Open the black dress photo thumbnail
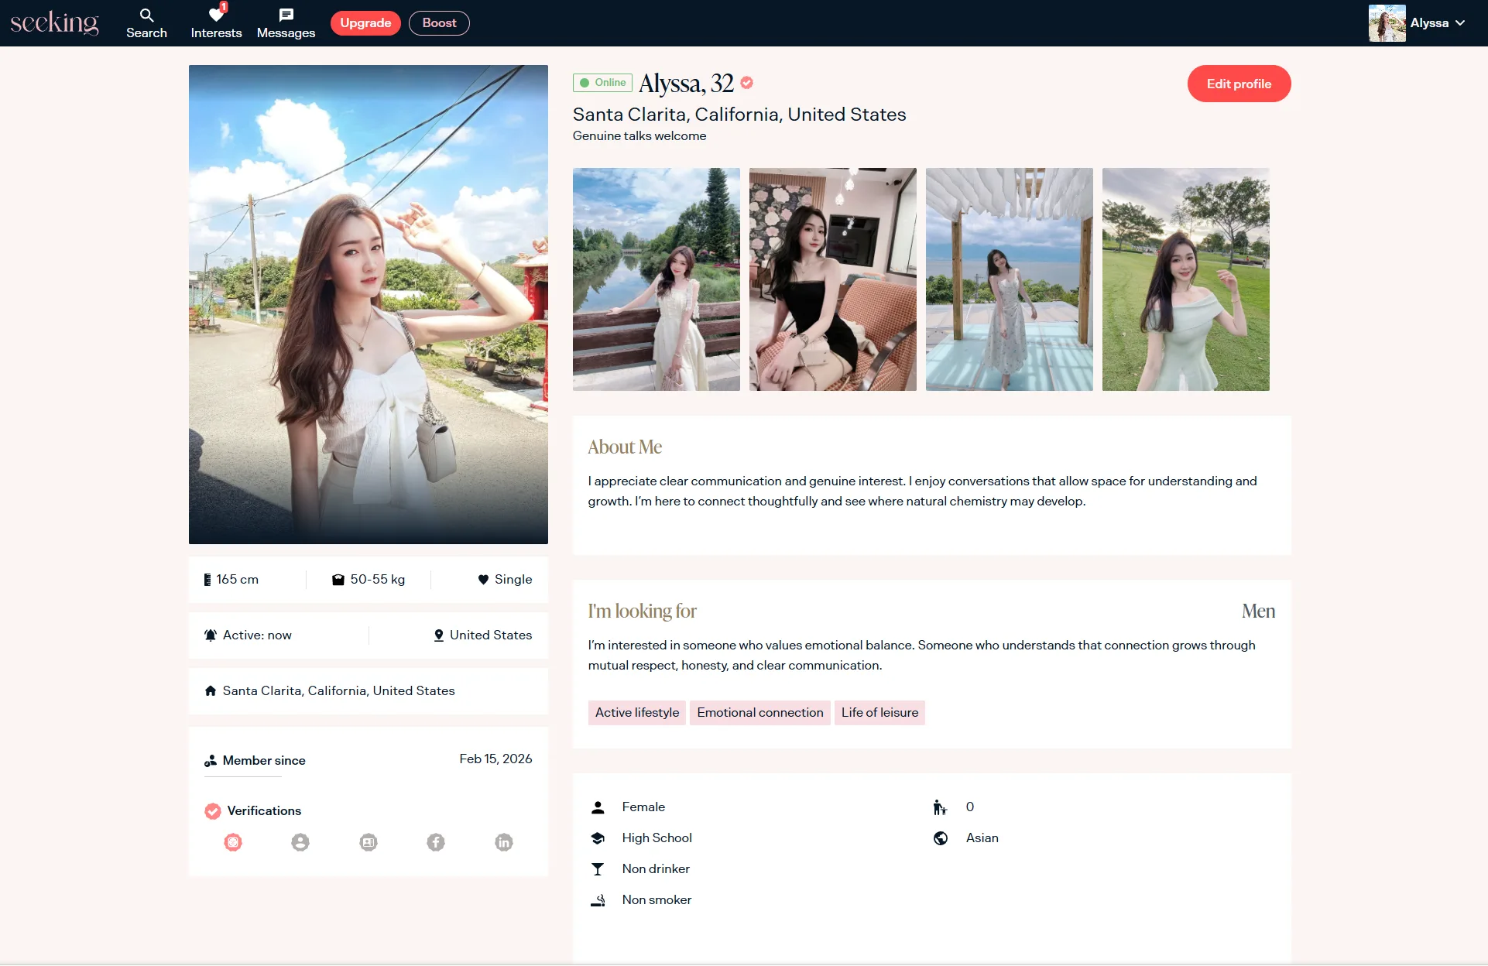1488x966 pixels. click(833, 279)
